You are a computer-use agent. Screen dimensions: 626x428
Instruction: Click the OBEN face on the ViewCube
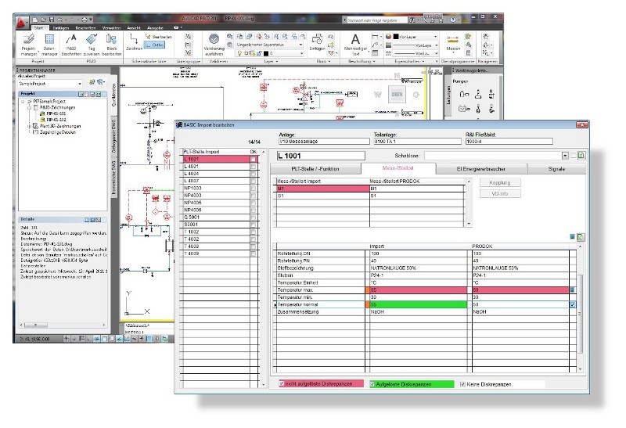[397, 95]
